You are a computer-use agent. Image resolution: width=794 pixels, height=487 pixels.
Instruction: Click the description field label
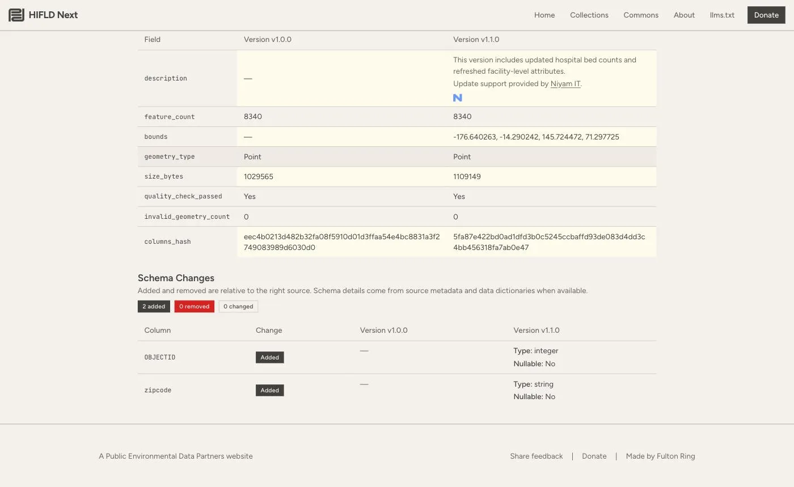166,78
